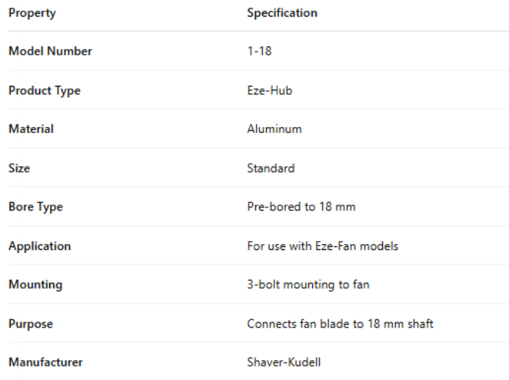Screen dimensions: 509x380
Task: Click the Eze-Hub product type value
Action: (x=269, y=90)
